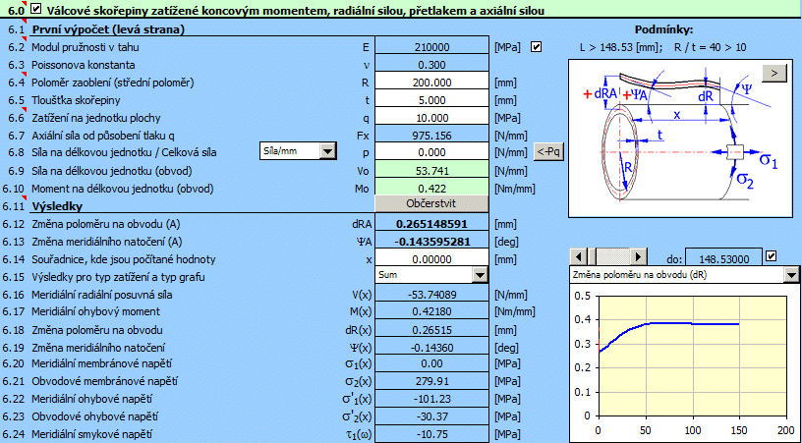Click the condition text 'L > 148.53 [mm]; R / t = 40 > 10'
This screenshot has width=802, height=443.
(662, 47)
